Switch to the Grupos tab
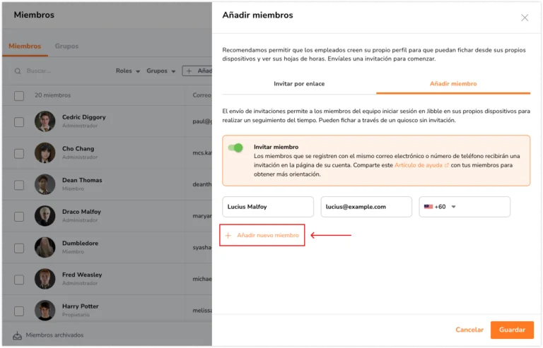Image resolution: width=543 pixels, height=348 pixels. [x=67, y=46]
